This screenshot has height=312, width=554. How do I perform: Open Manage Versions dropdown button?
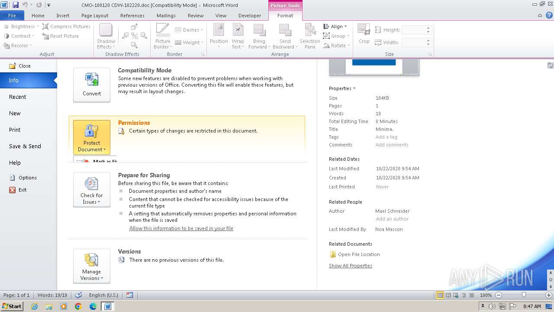coord(92,266)
